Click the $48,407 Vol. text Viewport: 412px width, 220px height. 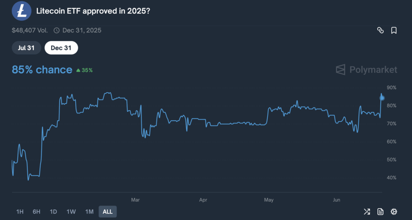(30, 30)
